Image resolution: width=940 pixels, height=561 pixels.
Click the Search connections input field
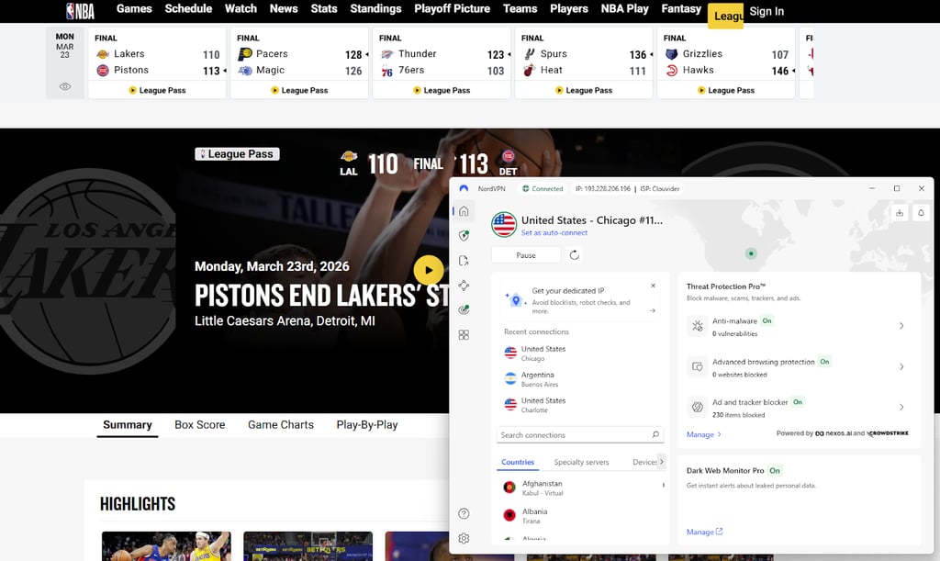(x=580, y=434)
